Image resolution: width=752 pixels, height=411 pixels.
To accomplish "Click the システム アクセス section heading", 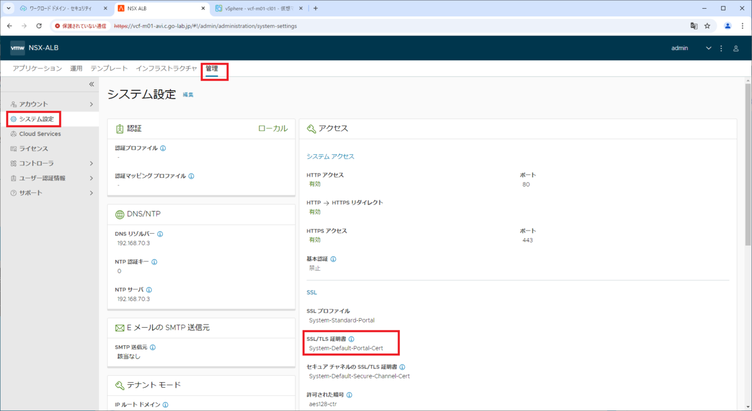I will [330, 157].
